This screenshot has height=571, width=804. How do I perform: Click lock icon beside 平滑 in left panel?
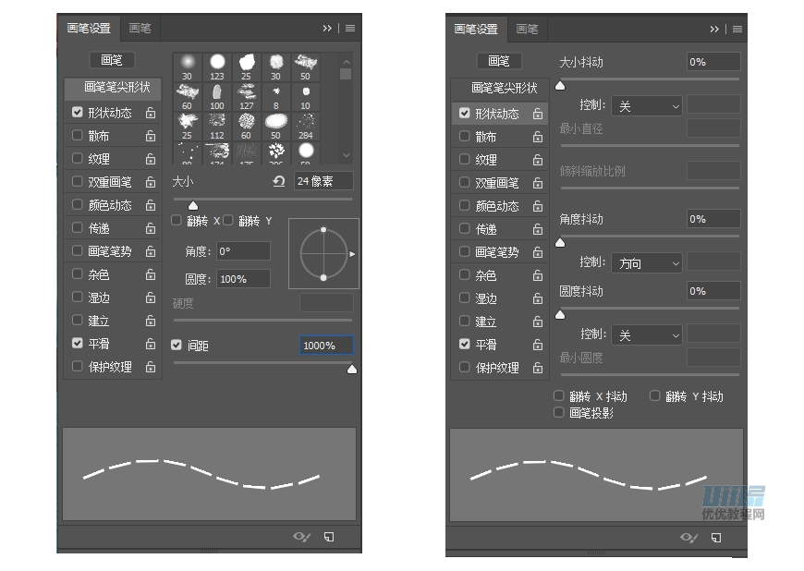[x=151, y=344]
